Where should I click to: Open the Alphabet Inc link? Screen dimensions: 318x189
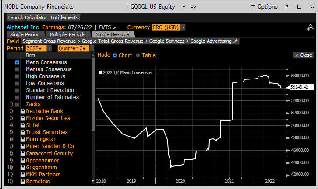[23, 27]
